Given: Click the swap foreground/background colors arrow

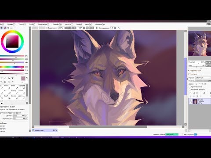Looking at the screenshot, I should (x=27, y=78).
